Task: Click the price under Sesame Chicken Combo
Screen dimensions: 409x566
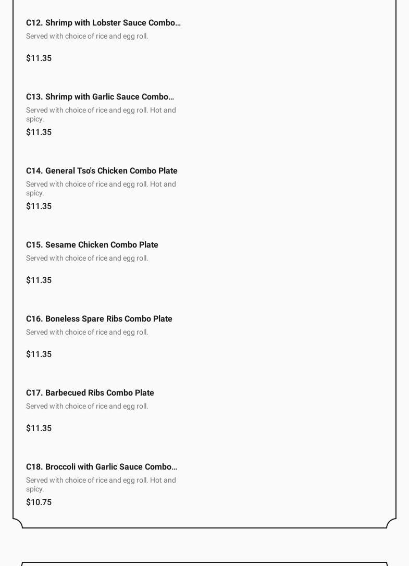Action: coord(39,280)
